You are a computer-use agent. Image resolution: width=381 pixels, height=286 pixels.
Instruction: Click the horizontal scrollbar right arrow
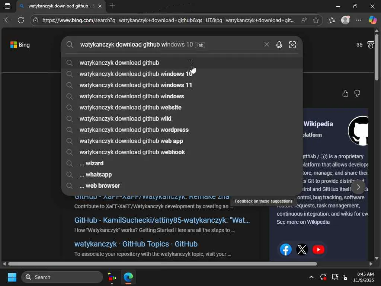(371, 264)
